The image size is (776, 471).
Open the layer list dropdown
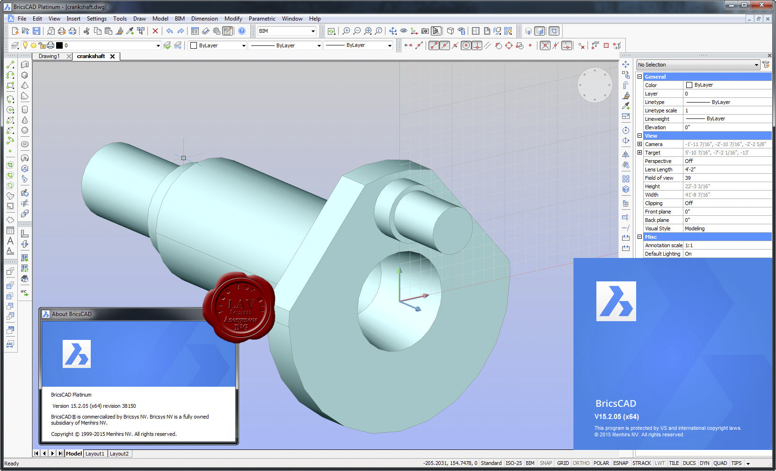coord(158,45)
